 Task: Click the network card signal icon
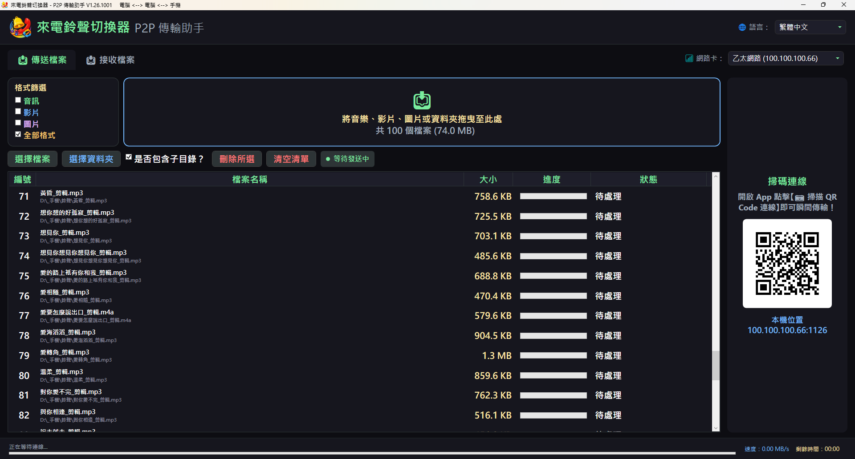point(689,58)
